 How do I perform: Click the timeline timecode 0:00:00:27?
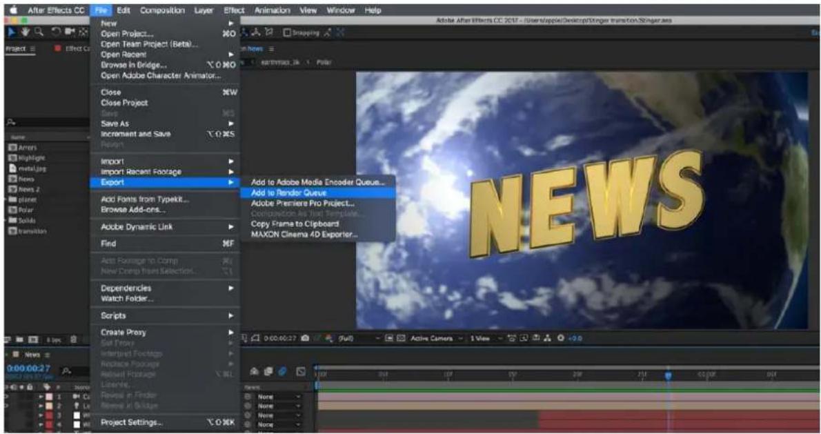(28, 368)
